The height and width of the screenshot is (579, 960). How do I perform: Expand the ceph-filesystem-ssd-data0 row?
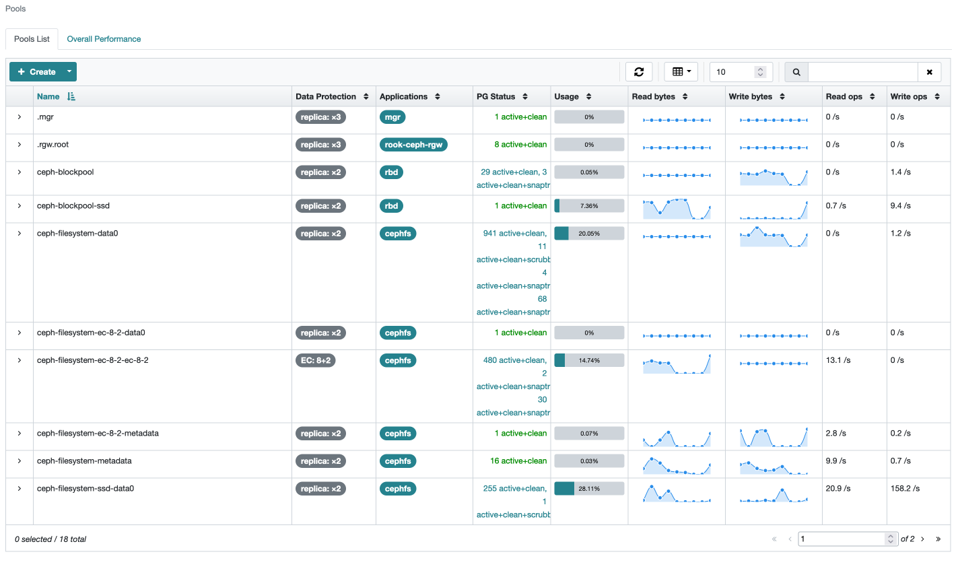pyautogui.click(x=20, y=489)
